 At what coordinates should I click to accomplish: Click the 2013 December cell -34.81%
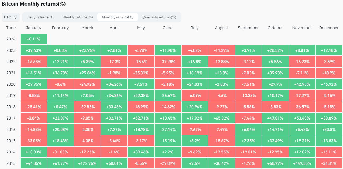[x=329, y=163]
